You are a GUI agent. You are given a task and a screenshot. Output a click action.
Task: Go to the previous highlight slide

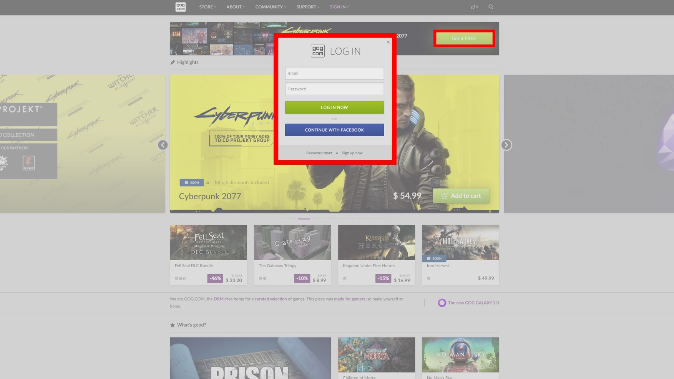(163, 145)
